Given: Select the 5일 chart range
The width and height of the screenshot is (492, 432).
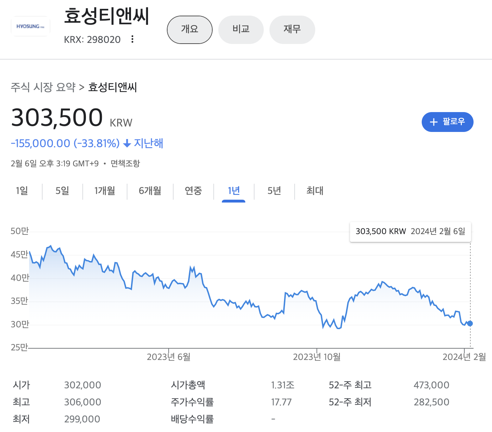Looking at the screenshot, I should pyautogui.click(x=62, y=191).
